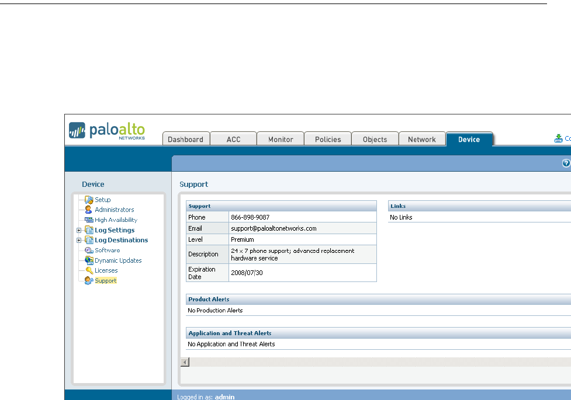Image resolution: width=571 pixels, height=400 pixels.
Task: Click the horizontal scrollbar track
Action: pyautogui.click(x=380, y=362)
